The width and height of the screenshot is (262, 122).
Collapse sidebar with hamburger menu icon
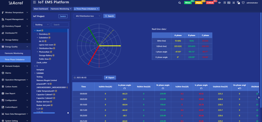[x=35, y=2]
